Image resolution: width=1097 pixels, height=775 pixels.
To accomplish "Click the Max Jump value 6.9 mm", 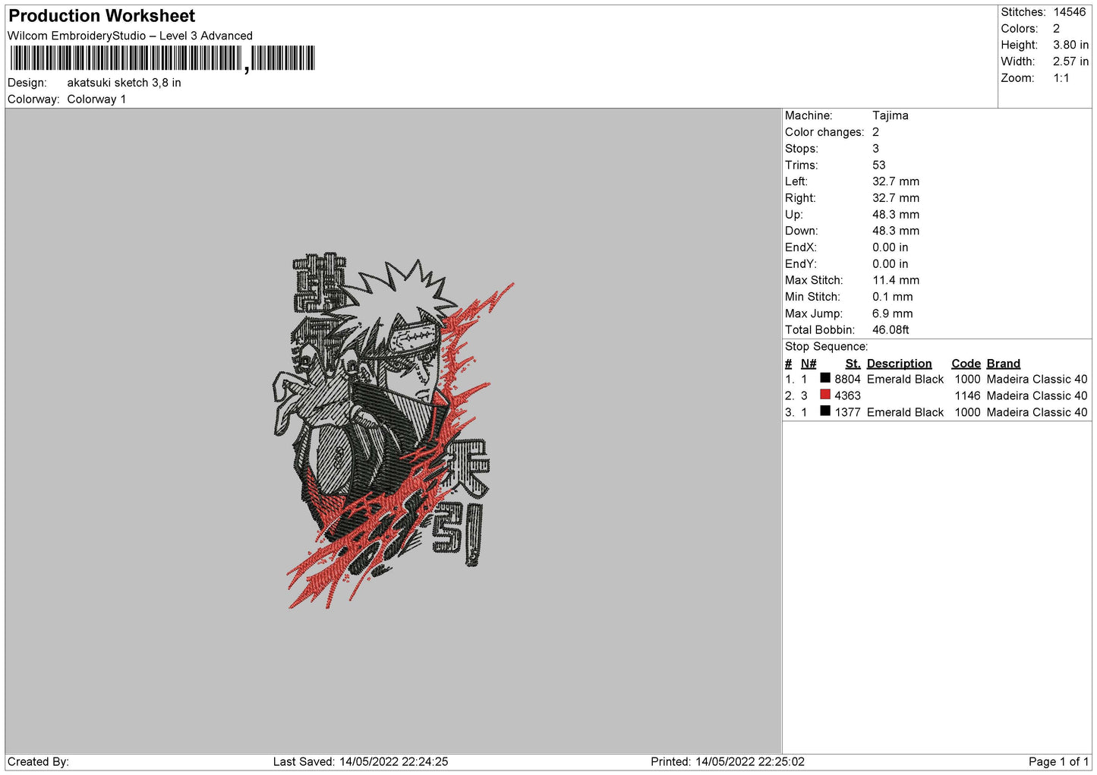I will click(893, 313).
